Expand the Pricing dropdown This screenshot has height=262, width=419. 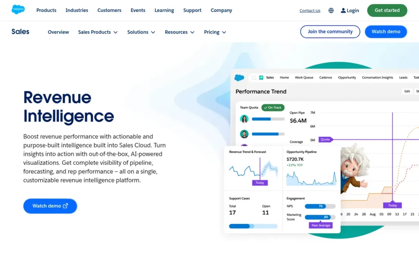[215, 32]
